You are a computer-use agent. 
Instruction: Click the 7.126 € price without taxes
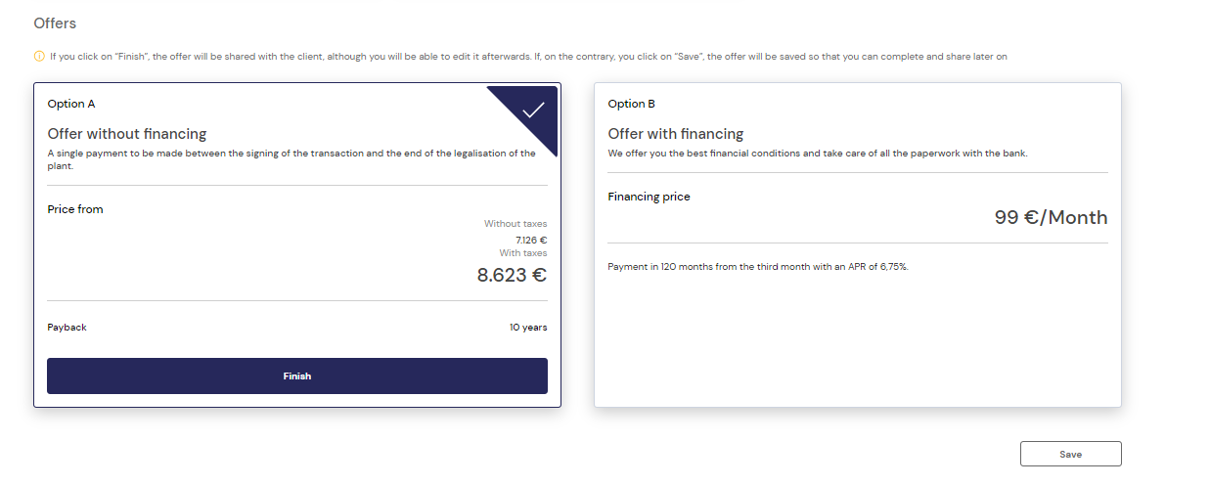[531, 240]
